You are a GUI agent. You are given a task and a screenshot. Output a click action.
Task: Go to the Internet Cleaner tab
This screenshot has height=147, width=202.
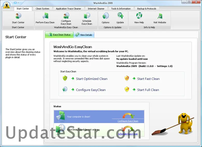(x=96, y=9)
